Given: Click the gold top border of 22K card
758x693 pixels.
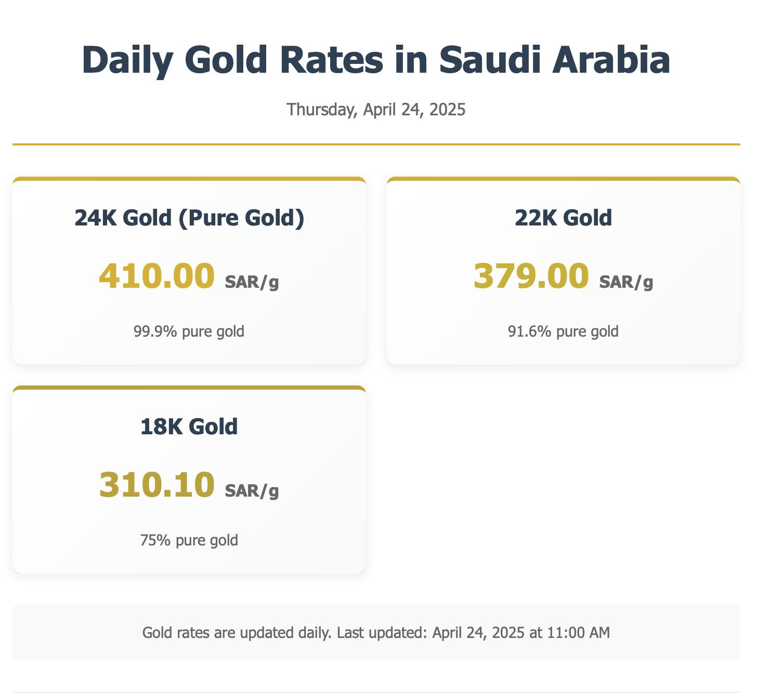Looking at the screenshot, I should click(564, 179).
